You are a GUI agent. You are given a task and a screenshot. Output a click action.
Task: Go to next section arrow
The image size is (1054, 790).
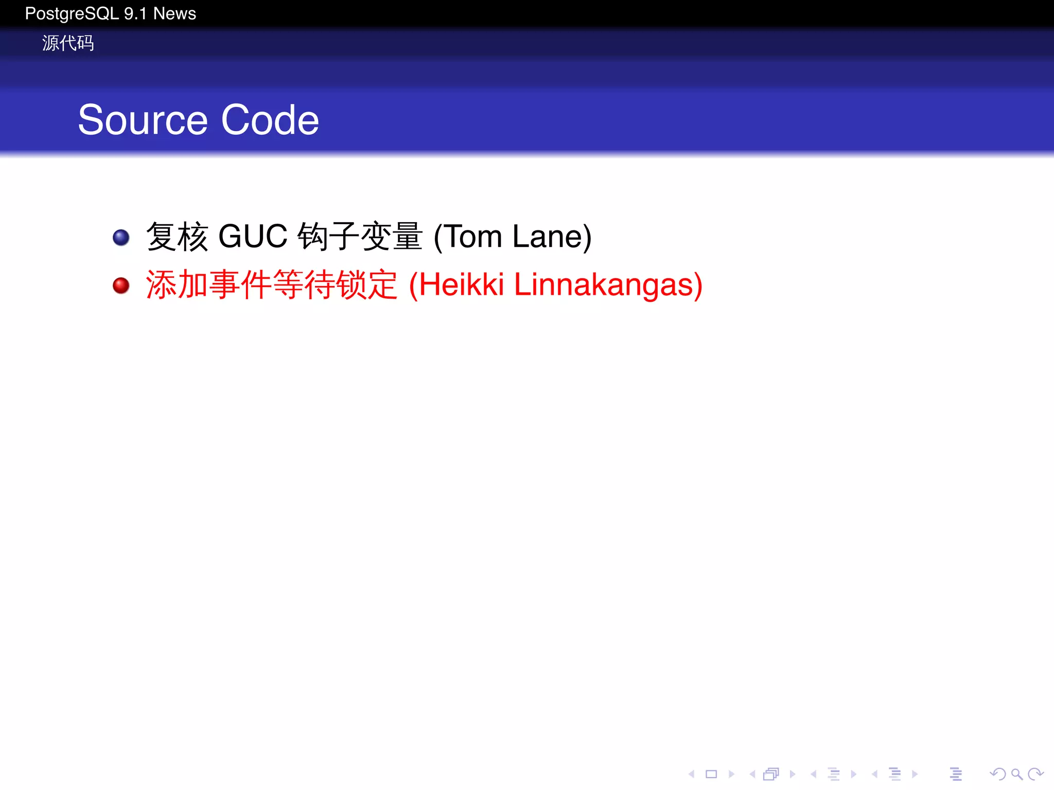[x=915, y=774]
